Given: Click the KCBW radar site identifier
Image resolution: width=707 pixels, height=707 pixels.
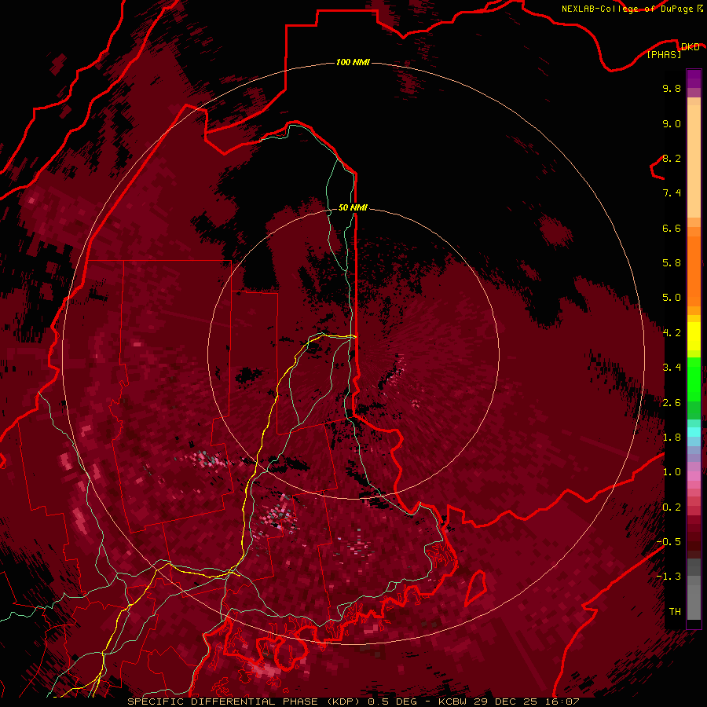Looking at the screenshot, I should pyautogui.click(x=452, y=702).
